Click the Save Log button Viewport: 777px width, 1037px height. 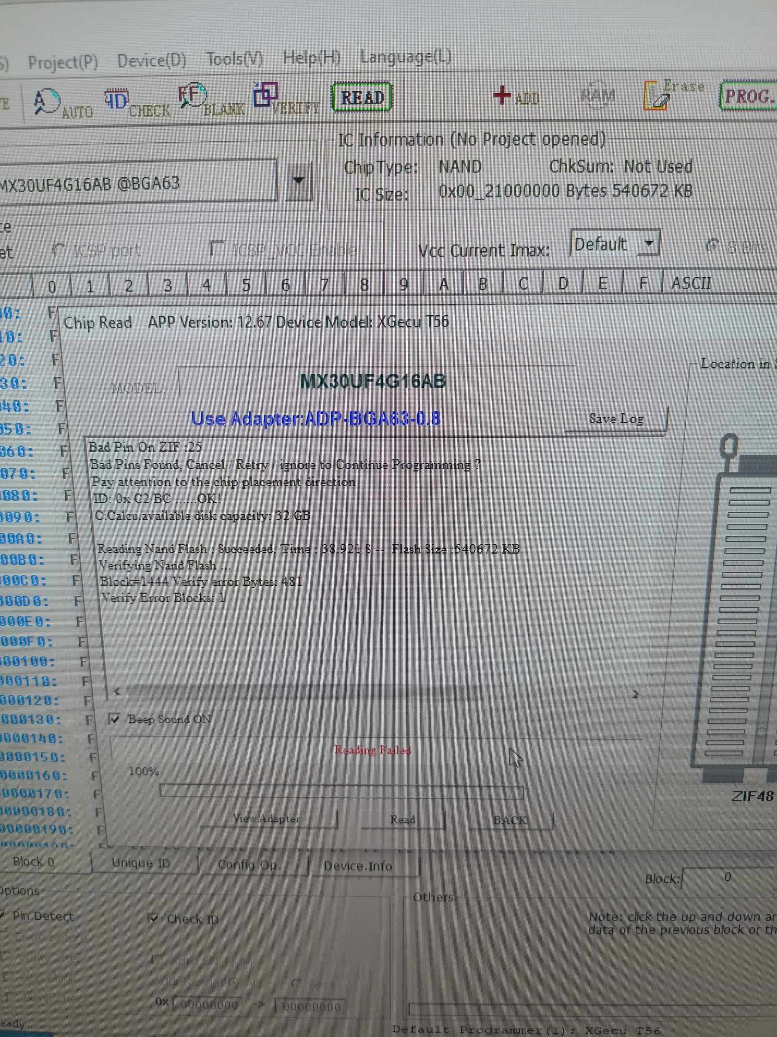click(x=616, y=419)
